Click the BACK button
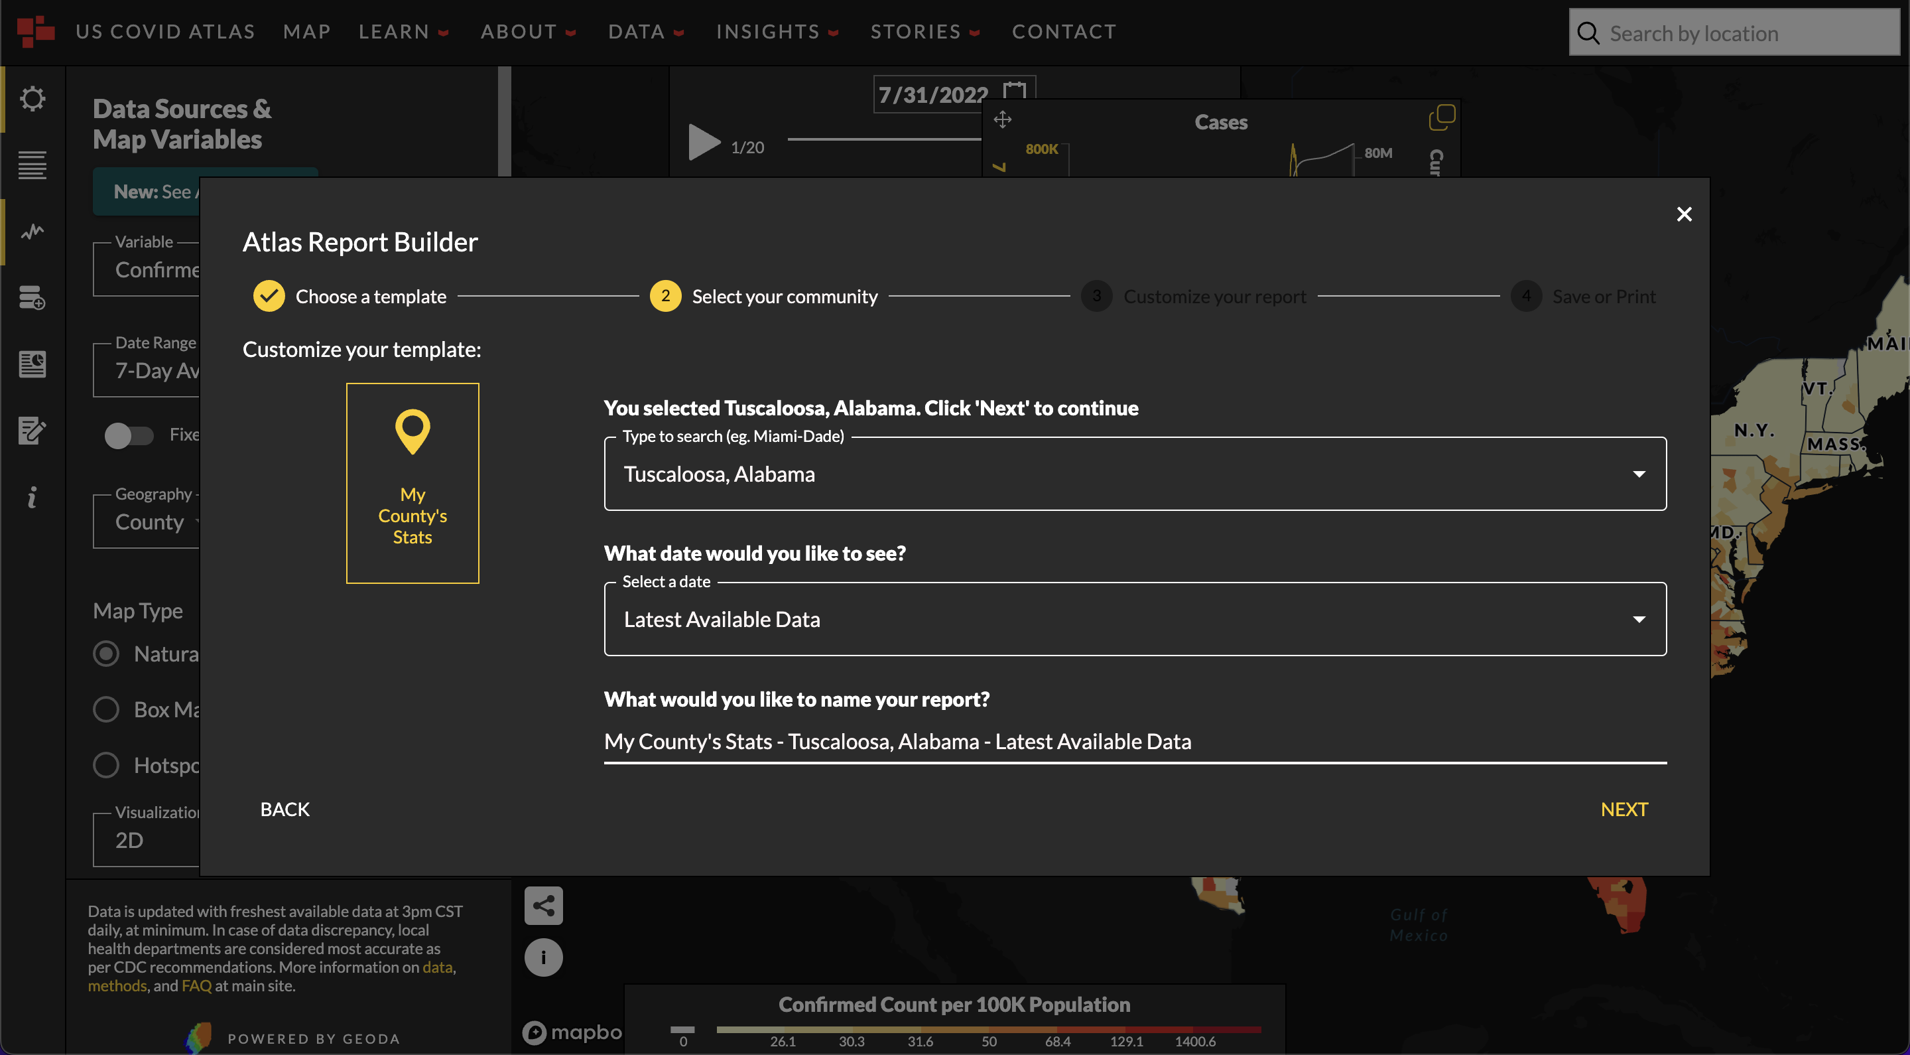This screenshot has width=1910, height=1055. coord(285,809)
